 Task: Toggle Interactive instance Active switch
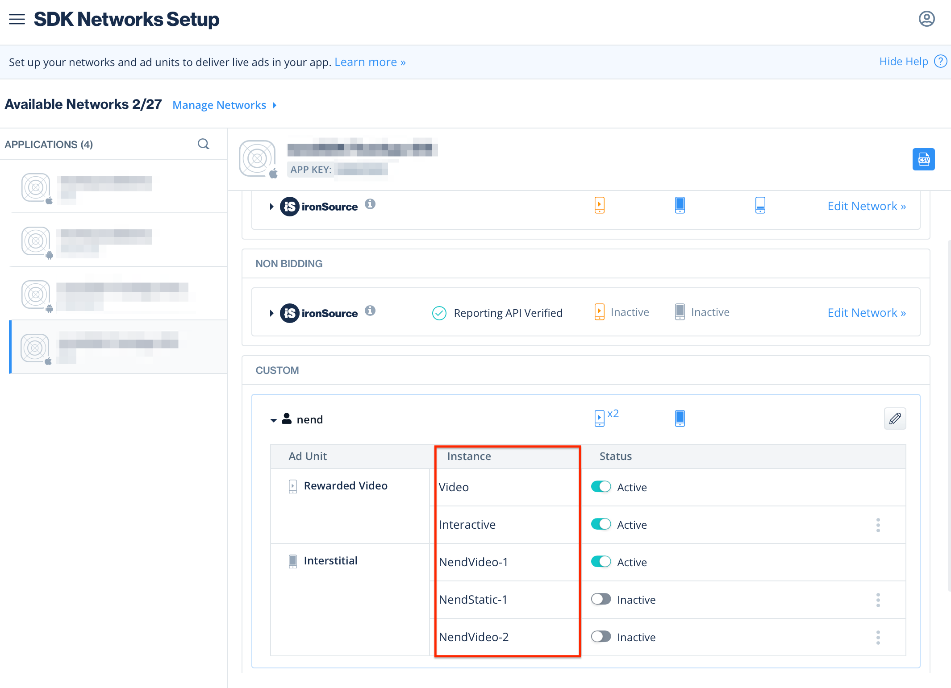pos(601,524)
